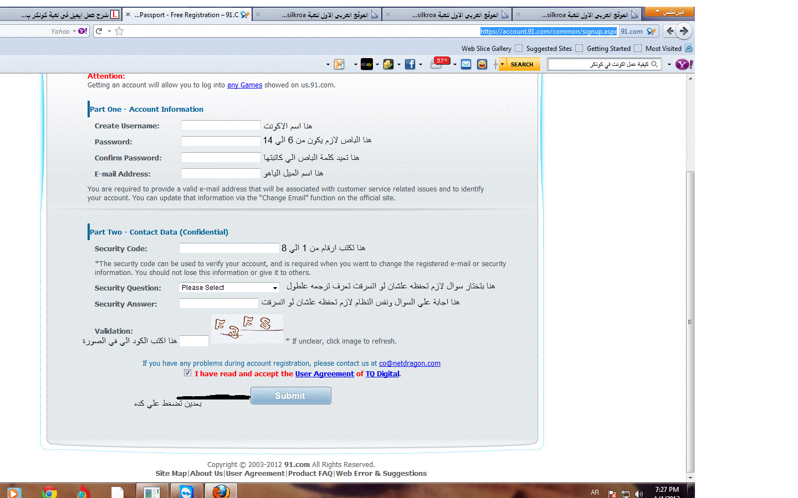Screen dimensions: 798x498
Task: Click the magnifier icon in Yahoo toolbar search
Action: (654, 64)
